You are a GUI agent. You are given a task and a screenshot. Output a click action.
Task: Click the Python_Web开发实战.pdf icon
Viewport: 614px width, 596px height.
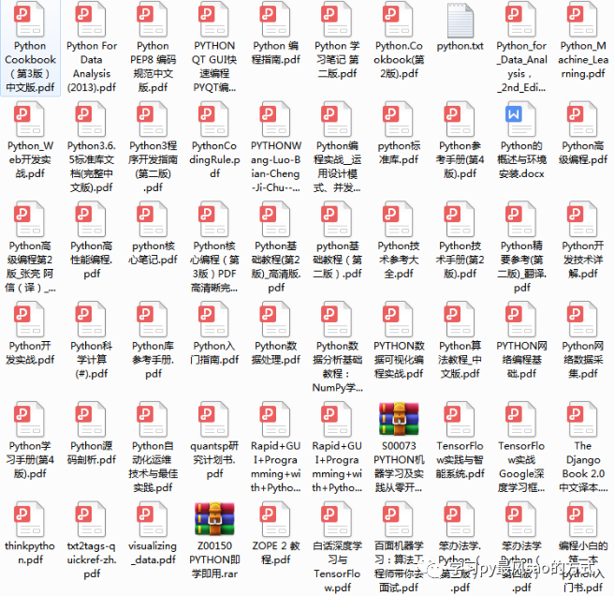click(30, 119)
